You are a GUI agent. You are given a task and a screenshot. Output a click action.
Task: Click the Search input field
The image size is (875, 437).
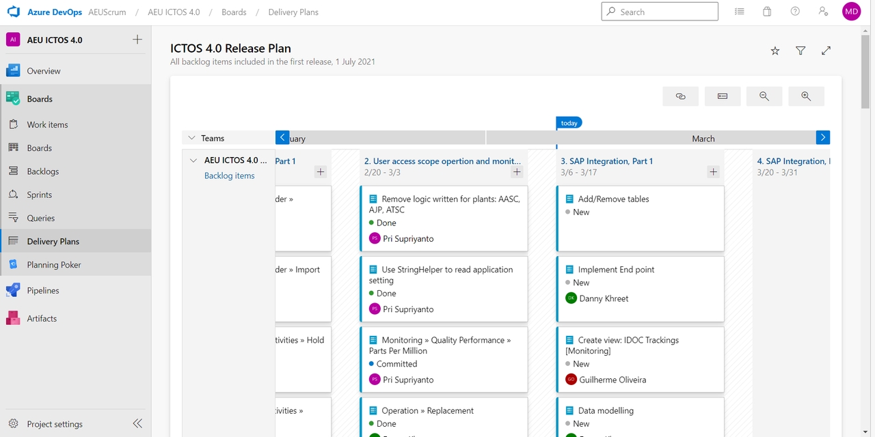pyautogui.click(x=660, y=12)
